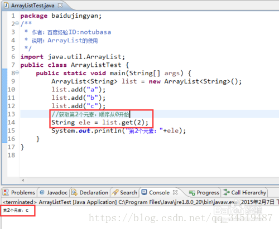279x229 pixels.
Task: Click the Javadoc @ icon
Action: (x=42, y=192)
